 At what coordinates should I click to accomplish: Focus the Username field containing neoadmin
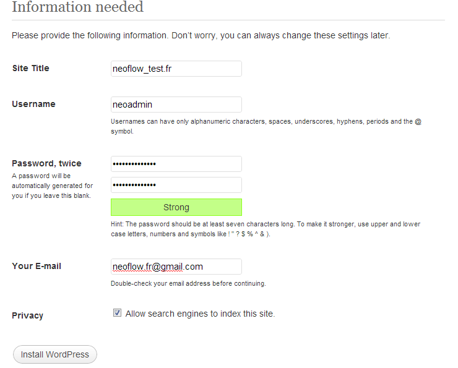(176, 105)
